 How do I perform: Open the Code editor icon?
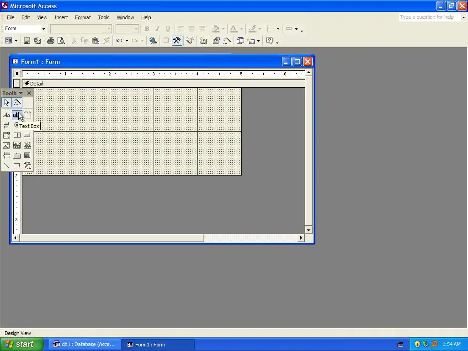(190, 41)
